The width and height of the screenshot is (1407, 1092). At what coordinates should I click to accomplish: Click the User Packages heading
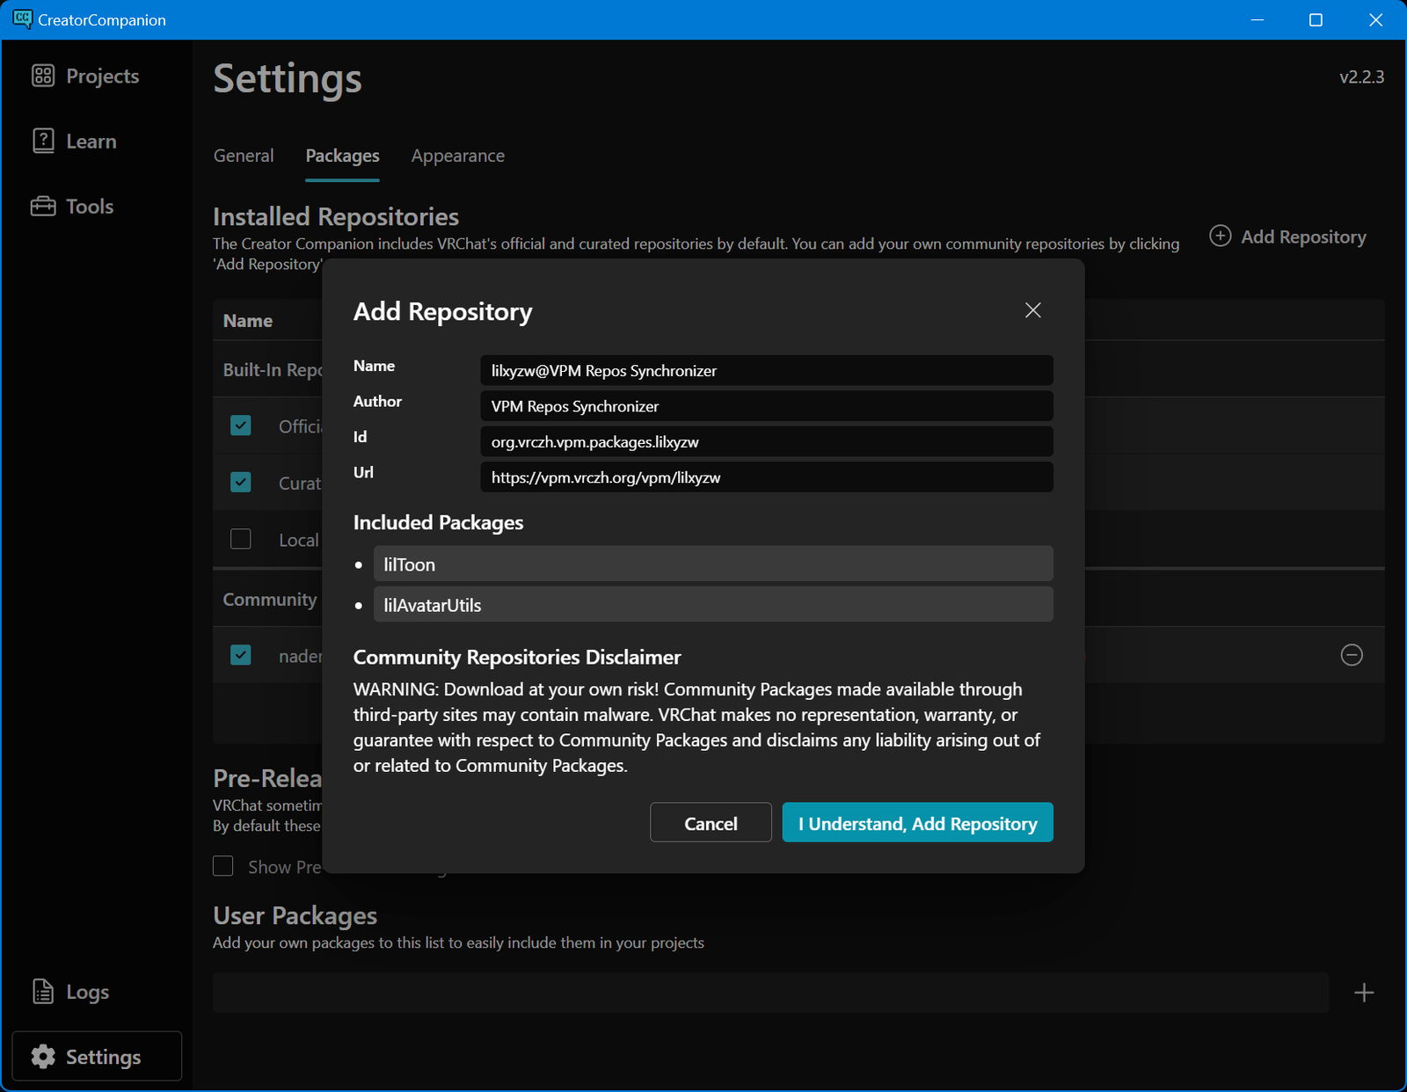295,915
